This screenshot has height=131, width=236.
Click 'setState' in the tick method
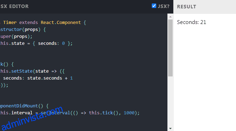point(22,71)
